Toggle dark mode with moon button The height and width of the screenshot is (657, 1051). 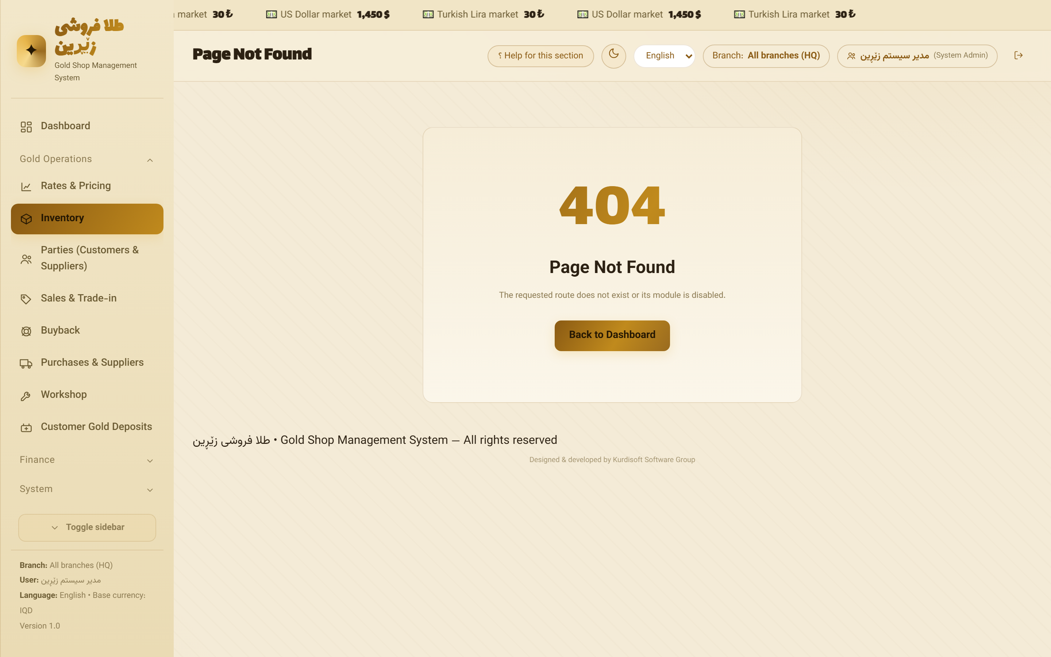click(x=613, y=55)
